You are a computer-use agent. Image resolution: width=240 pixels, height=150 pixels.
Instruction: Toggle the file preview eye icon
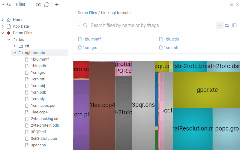pyautogui.click(x=38, y=4)
